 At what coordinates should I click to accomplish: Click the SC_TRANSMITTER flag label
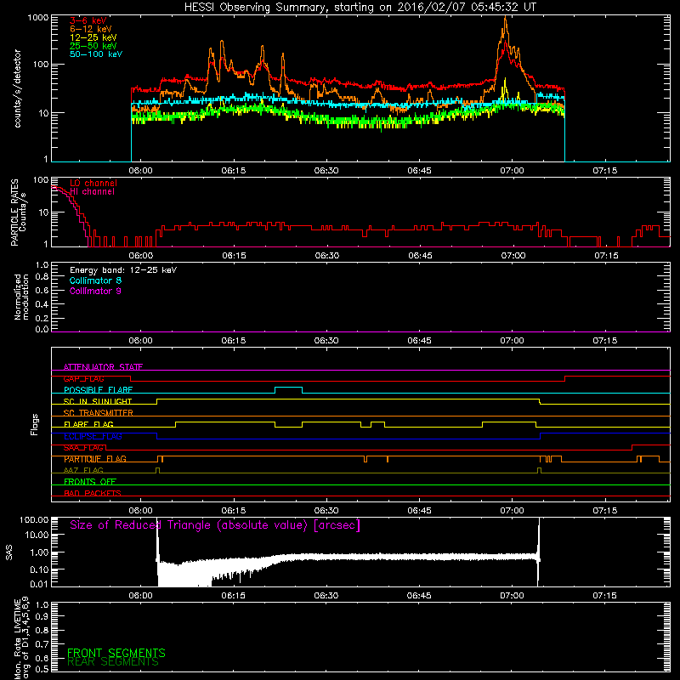[x=98, y=413]
